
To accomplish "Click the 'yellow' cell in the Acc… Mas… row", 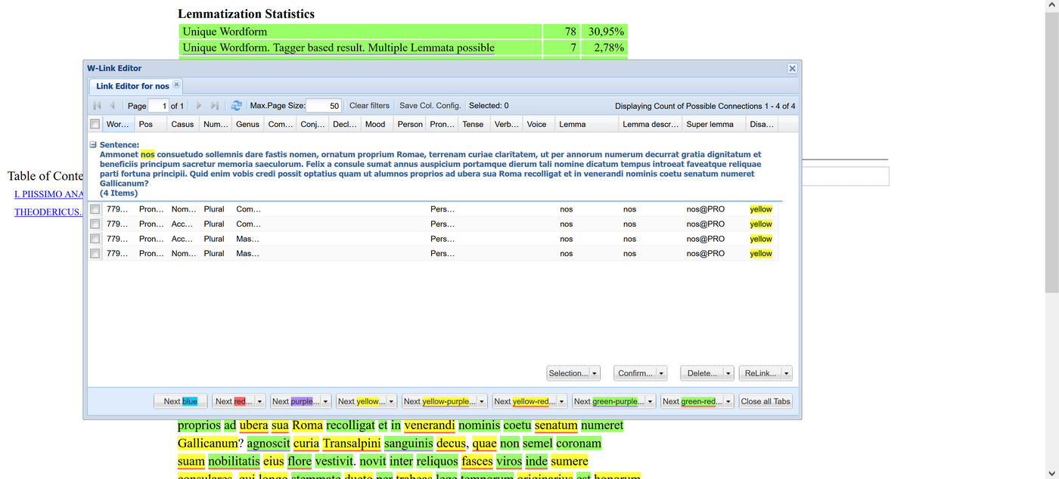I will tap(761, 239).
